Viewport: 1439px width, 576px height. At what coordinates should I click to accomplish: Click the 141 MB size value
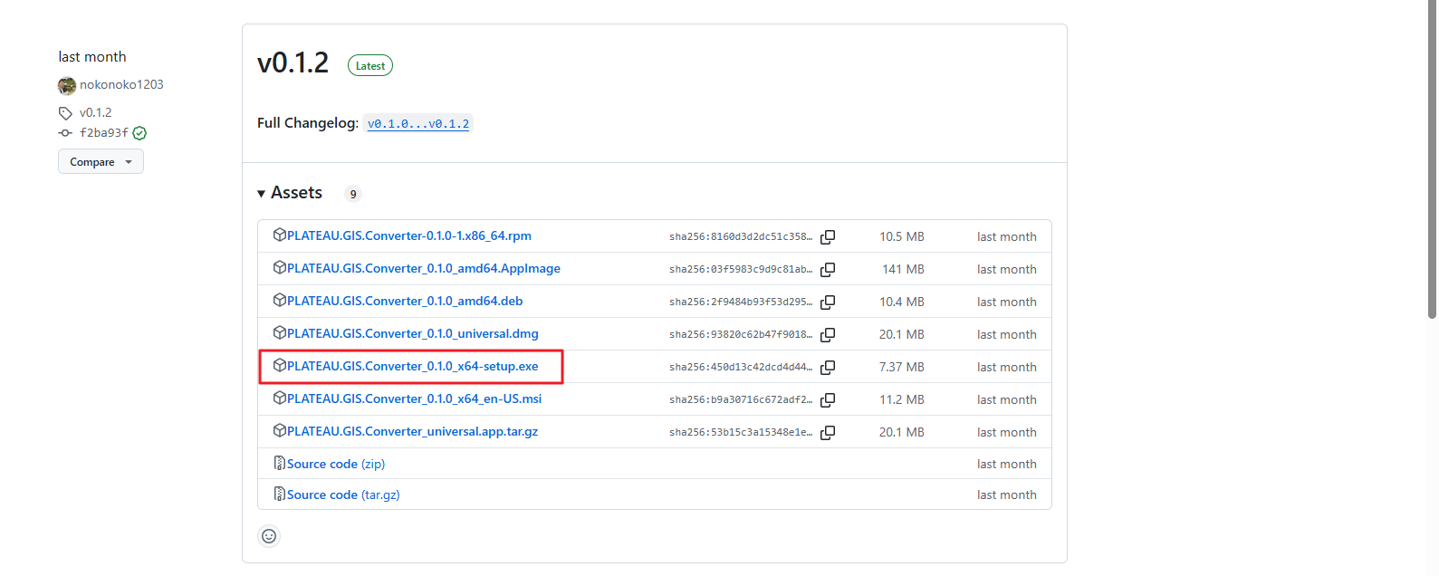click(904, 269)
